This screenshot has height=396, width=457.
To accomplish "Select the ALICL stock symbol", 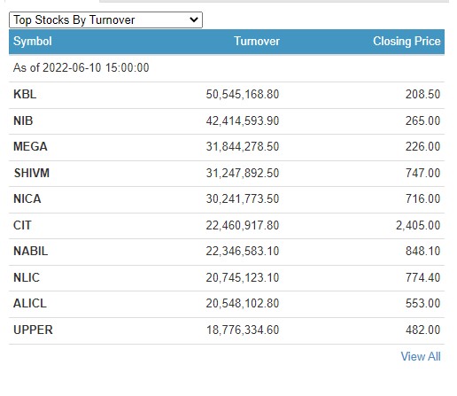I will coord(30,304).
